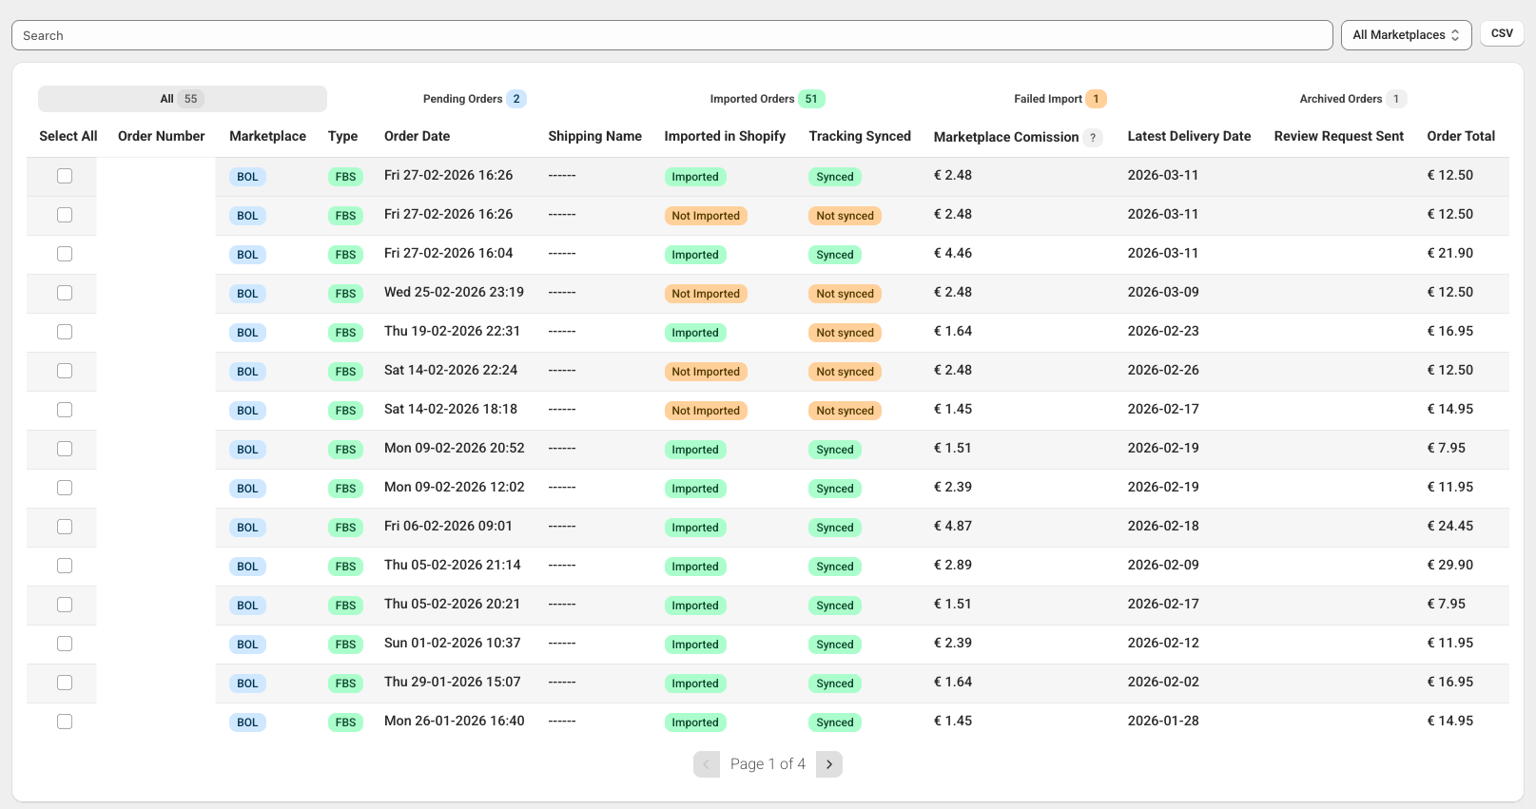The width and height of the screenshot is (1536, 809).
Task: Click the Tracking Synced column header
Action: (x=860, y=136)
